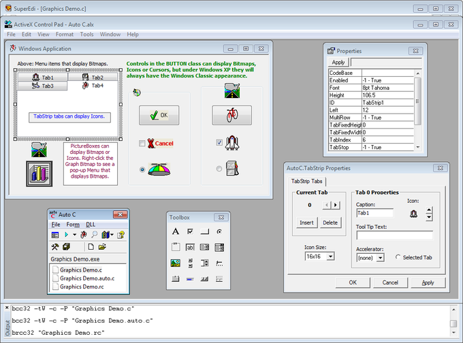Select the radio button beside propeller hat
The height and width of the screenshot is (343, 463).
142,169
